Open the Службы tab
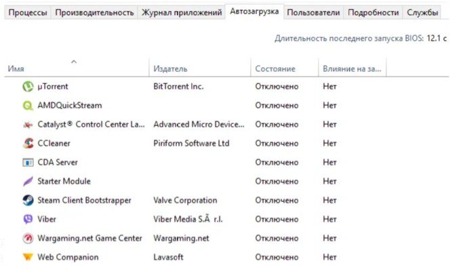Screen dimensions: 450x270 pos(422,13)
